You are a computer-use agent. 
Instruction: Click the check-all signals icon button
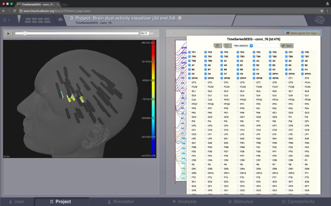pos(218,45)
